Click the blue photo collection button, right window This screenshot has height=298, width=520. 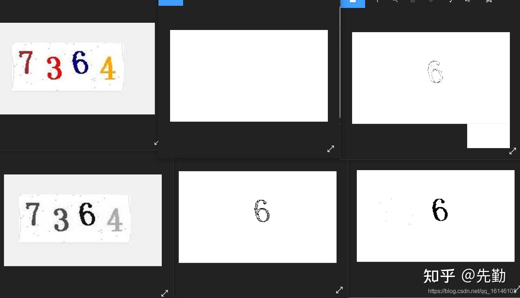point(353,3)
